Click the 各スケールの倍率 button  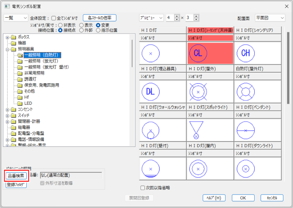tap(99, 17)
